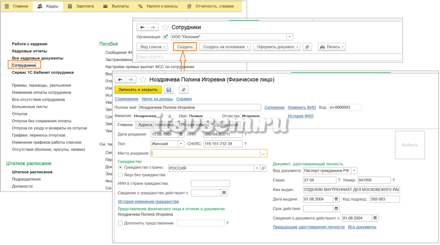Enable Дополнять представление checkbox
Screen dimensions: 440x245
[x=120, y=223]
